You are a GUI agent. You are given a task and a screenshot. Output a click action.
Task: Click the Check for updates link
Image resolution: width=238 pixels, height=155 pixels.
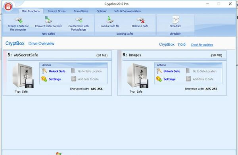coord(202,45)
